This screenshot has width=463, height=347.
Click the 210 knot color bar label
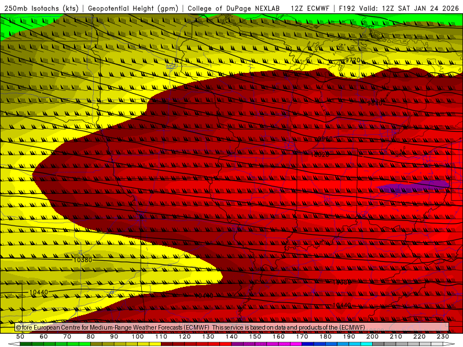(x=396, y=337)
